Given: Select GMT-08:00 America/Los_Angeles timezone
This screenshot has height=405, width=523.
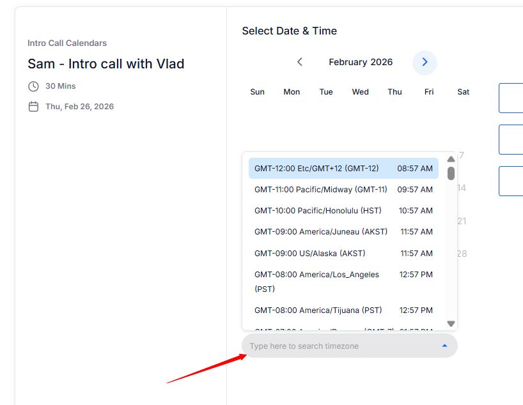Looking at the screenshot, I should (343, 281).
